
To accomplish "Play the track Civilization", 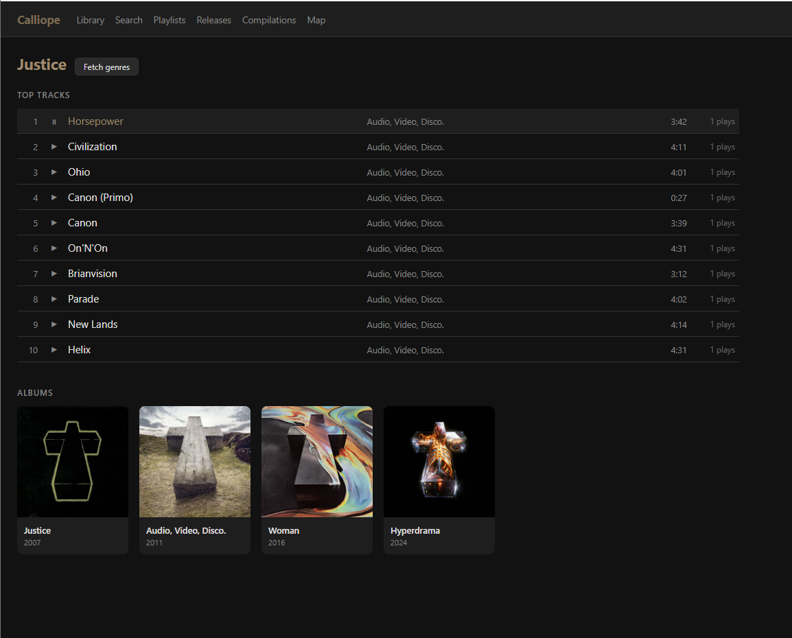I will point(54,147).
